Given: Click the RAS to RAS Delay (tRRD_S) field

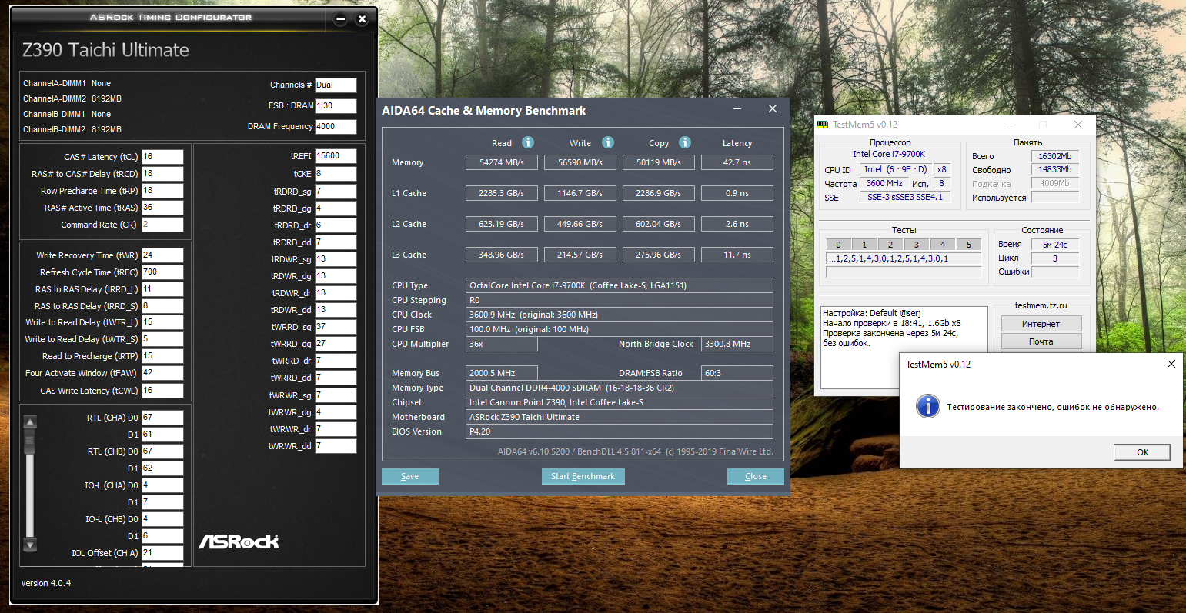Looking at the screenshot, I should [162, 306].
